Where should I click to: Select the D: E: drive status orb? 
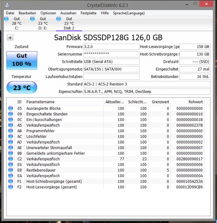pos(32,19)
